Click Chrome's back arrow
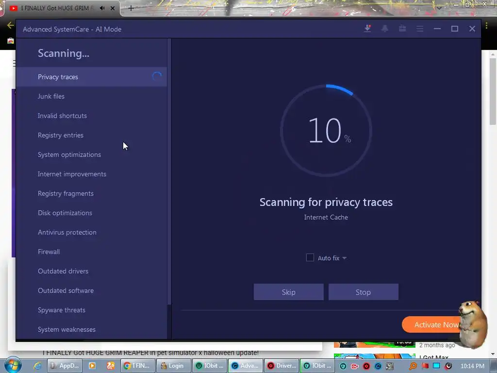Screen dimensions: 497x373 10,25
